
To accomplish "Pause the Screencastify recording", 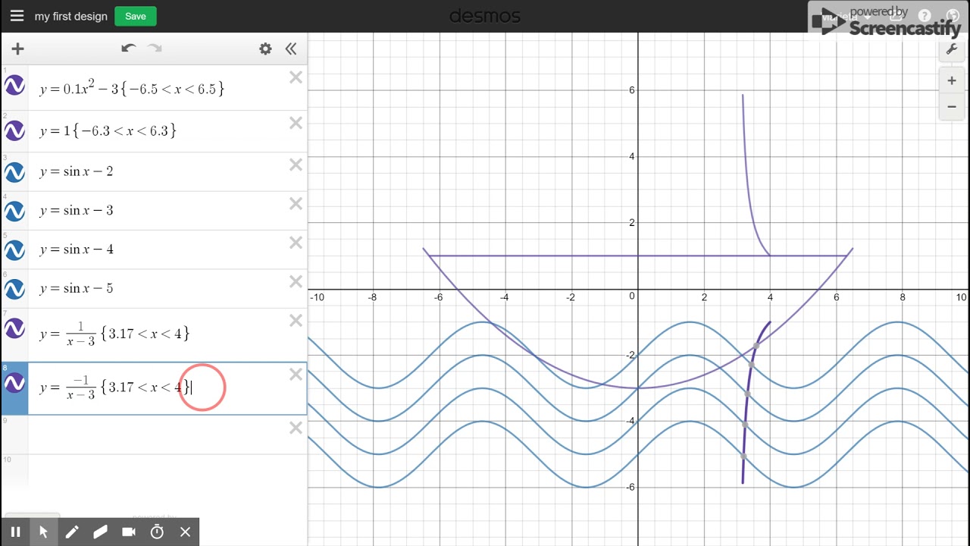I will 15,532.
